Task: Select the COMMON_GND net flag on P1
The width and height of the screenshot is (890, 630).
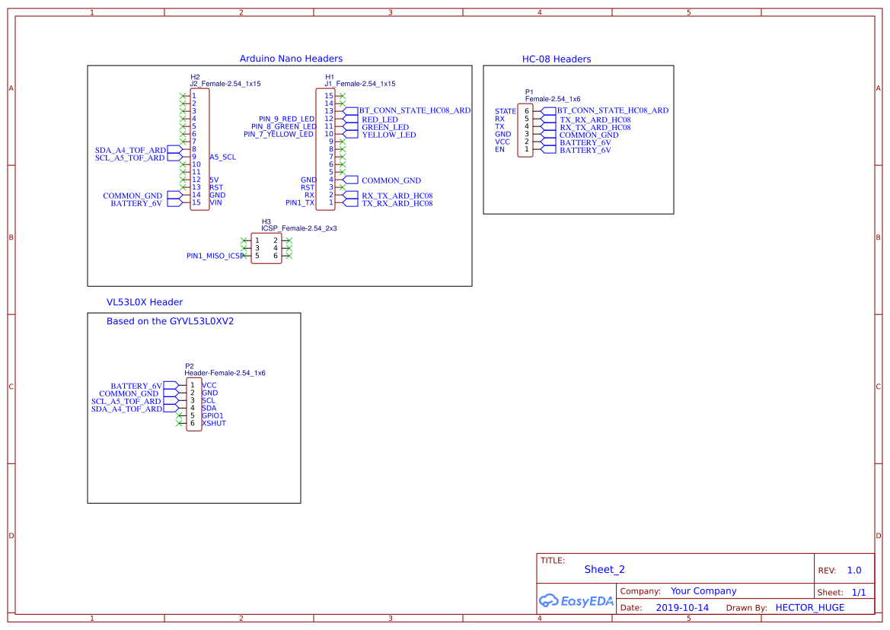Action: 587,134
